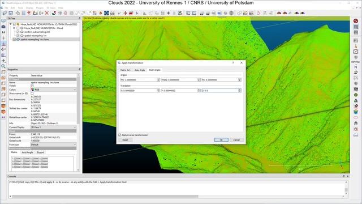Click the red prohibition icon in right sidebar
Viewport: 362px width, 204px height.
[356, 21]
